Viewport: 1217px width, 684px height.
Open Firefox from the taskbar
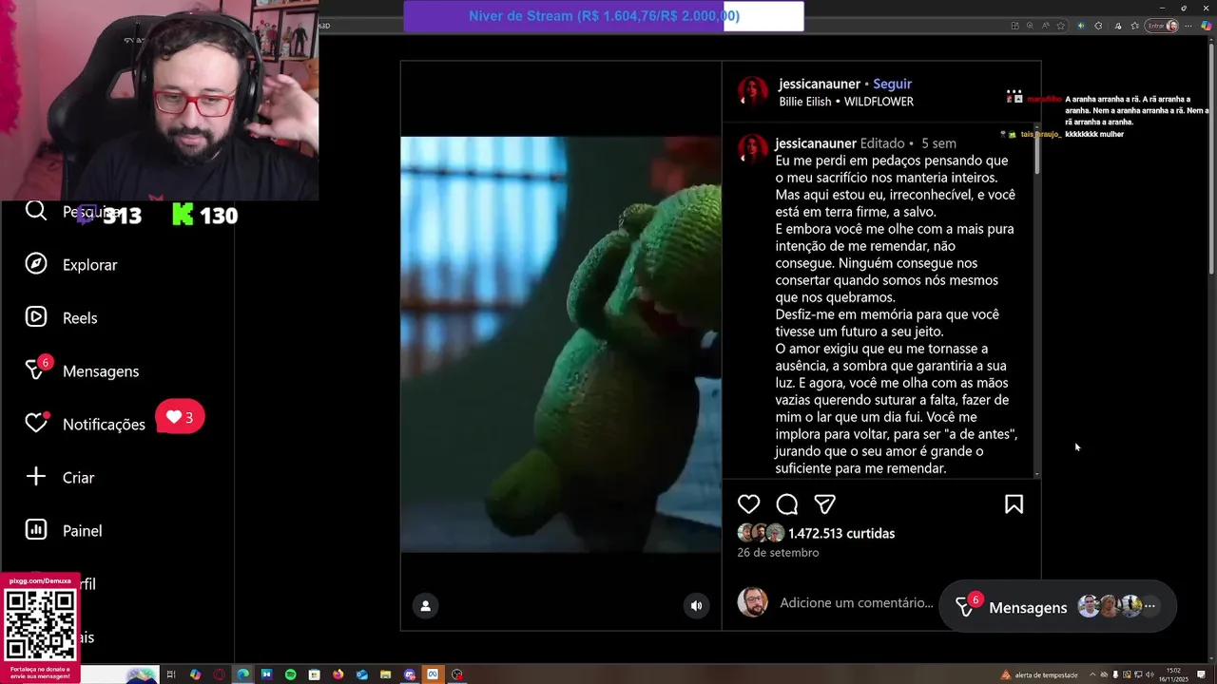[338, 674]
